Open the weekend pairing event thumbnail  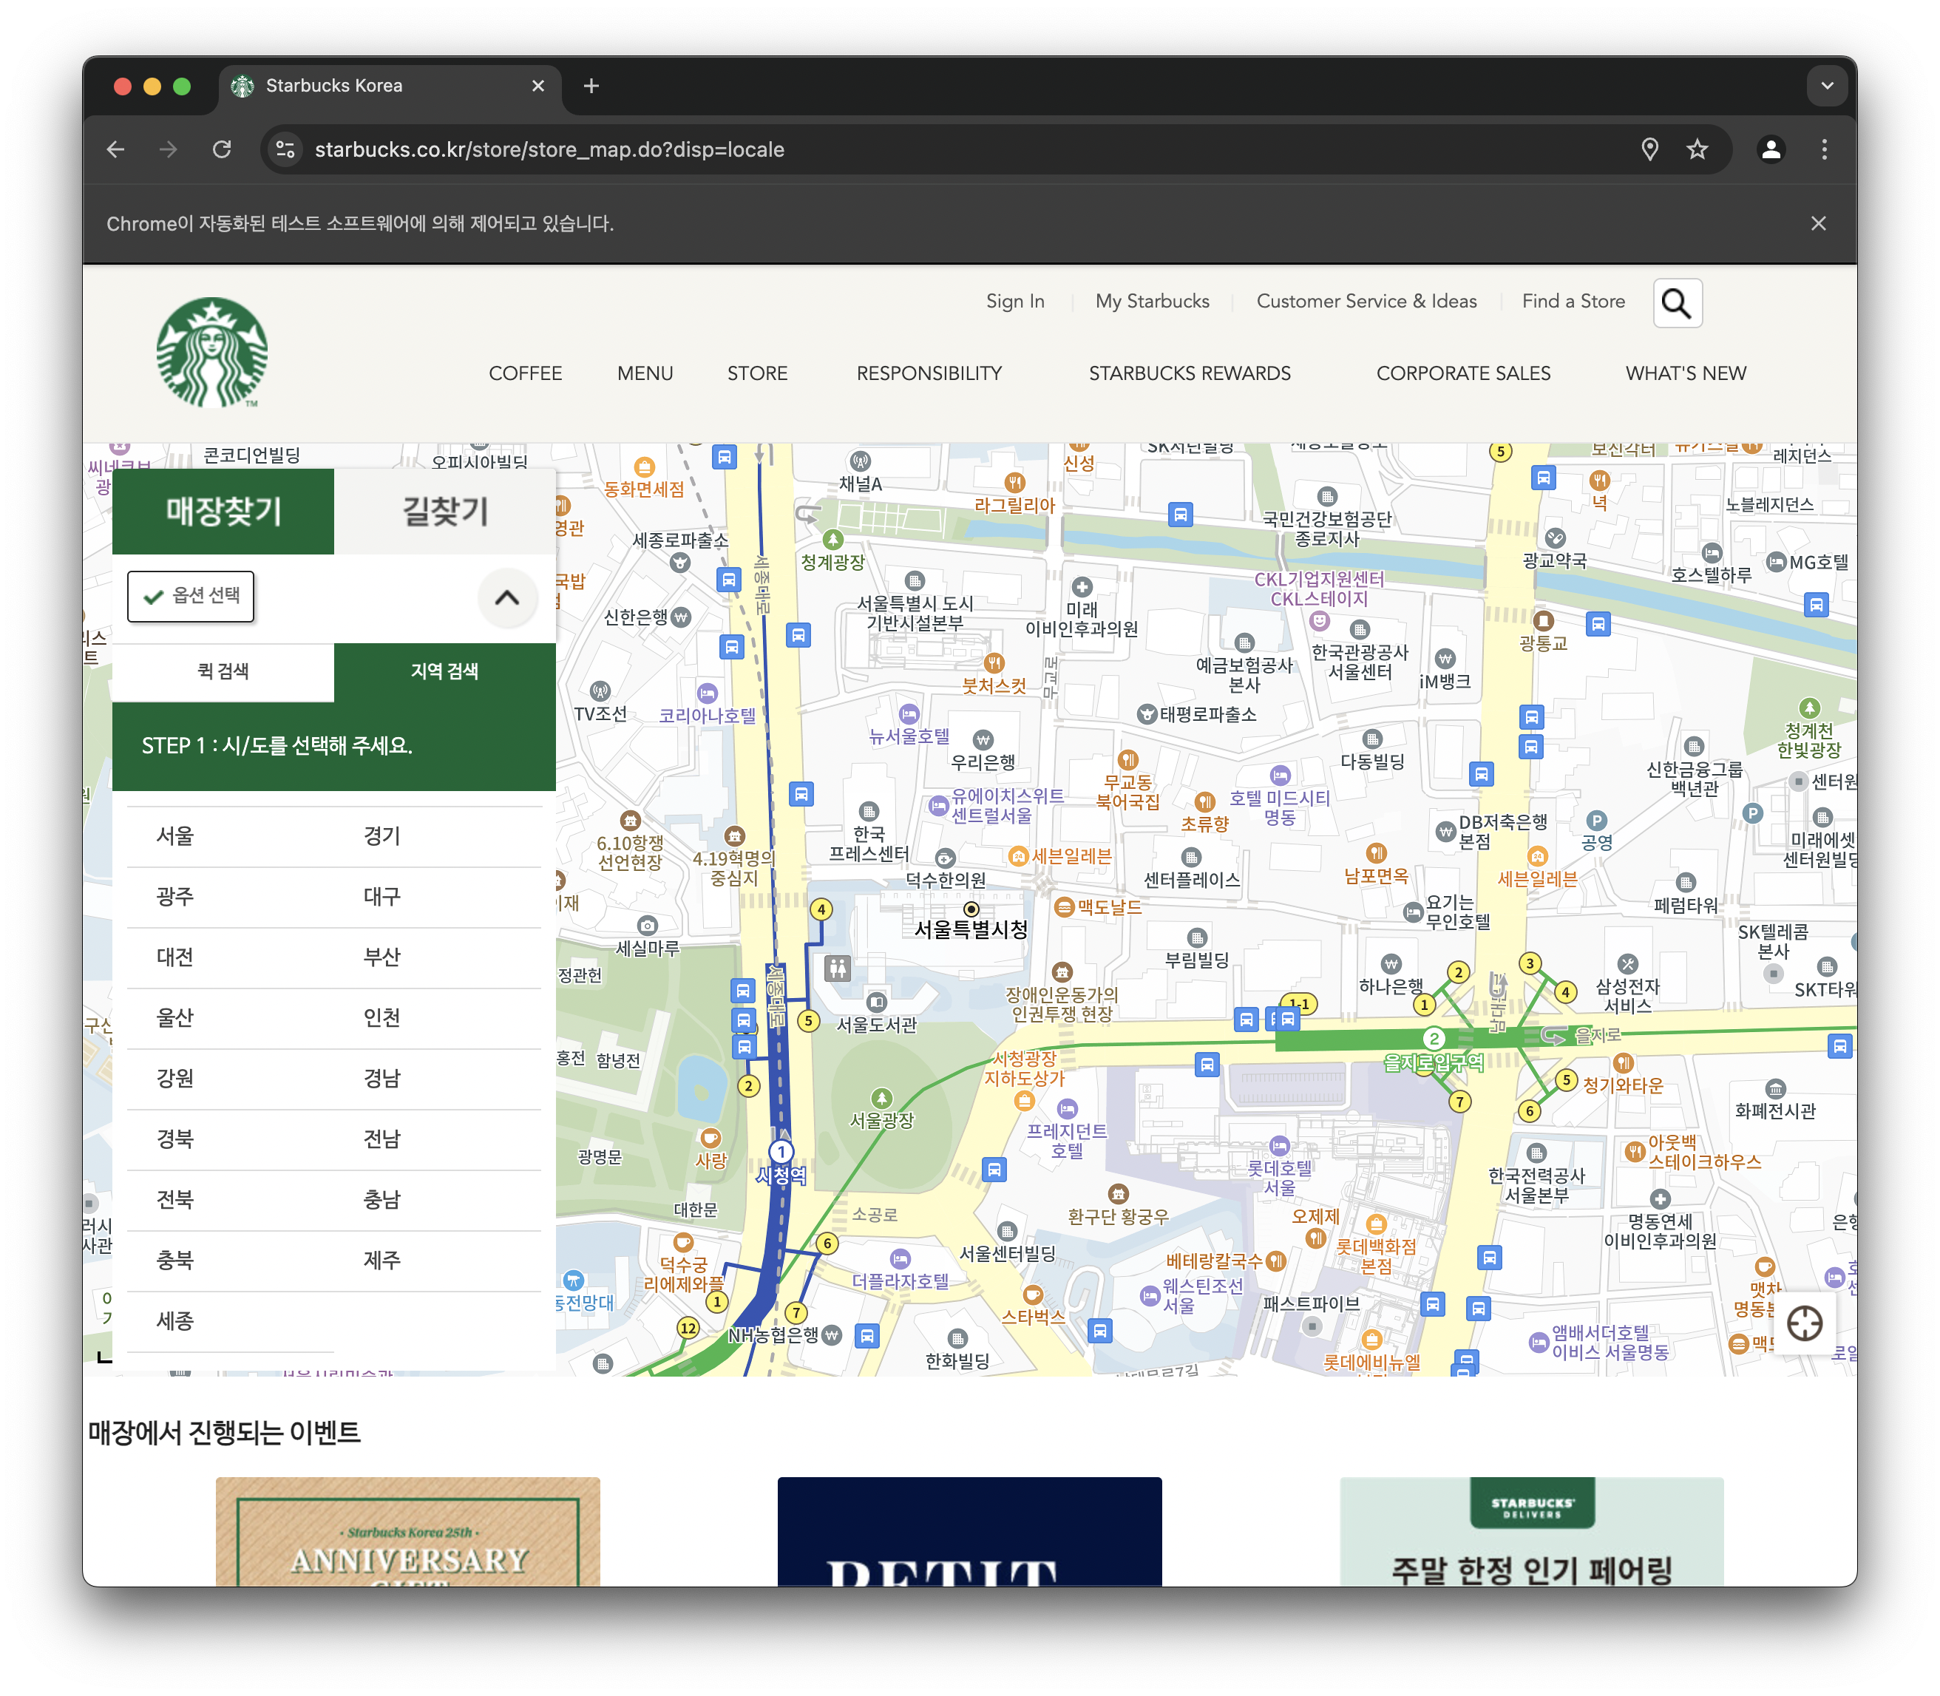(1531, 1531)
